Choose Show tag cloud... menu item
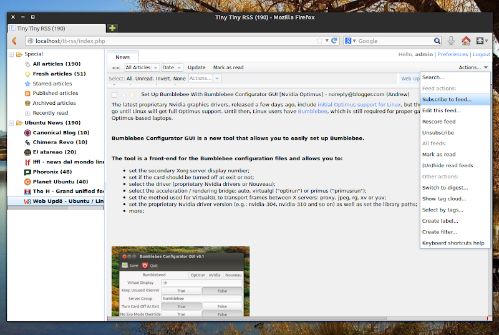Image resolution: width=499 pixels, height=335 pixels. click(455, 199)
